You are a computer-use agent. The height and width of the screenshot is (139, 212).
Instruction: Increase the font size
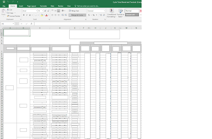pyautogui.click(x=45, y=11)
